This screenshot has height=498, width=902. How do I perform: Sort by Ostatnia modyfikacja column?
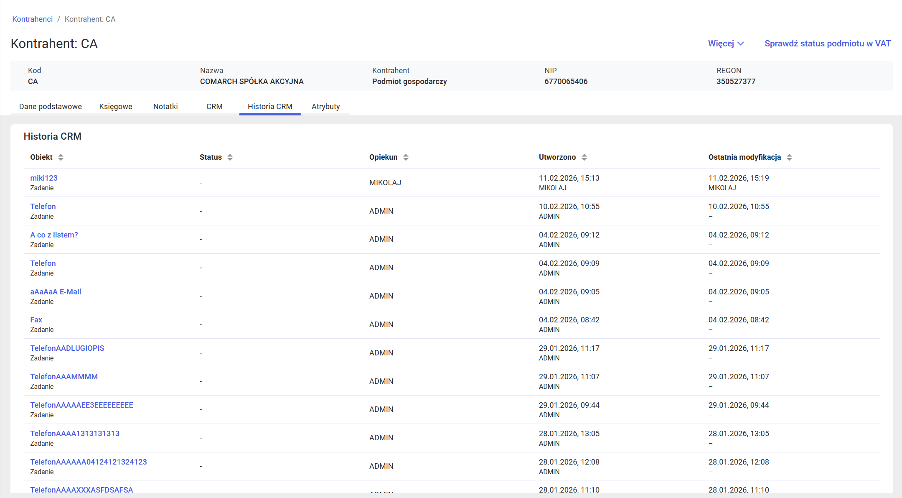tap(790, 157)
